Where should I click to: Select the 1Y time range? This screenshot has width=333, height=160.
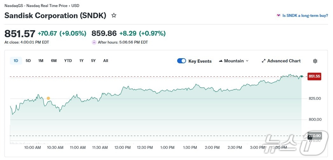(x=81, y=61)
